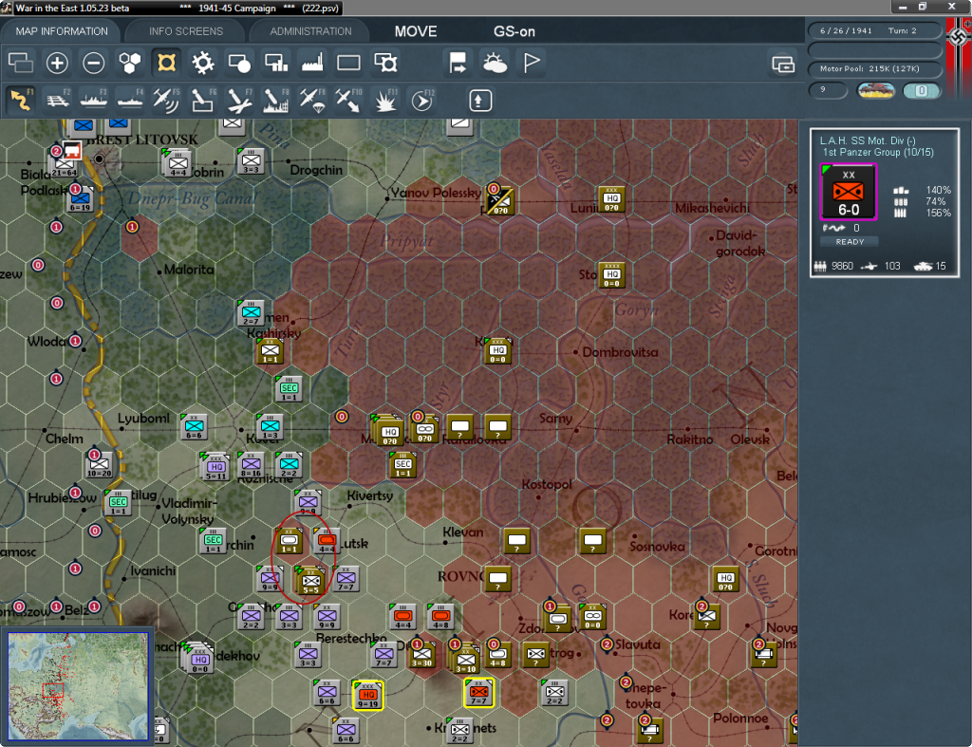Viewport: 972px width, 747px height.
Task: Select the Soviet HQ unit near Luninets
Action: coord(612,199)
